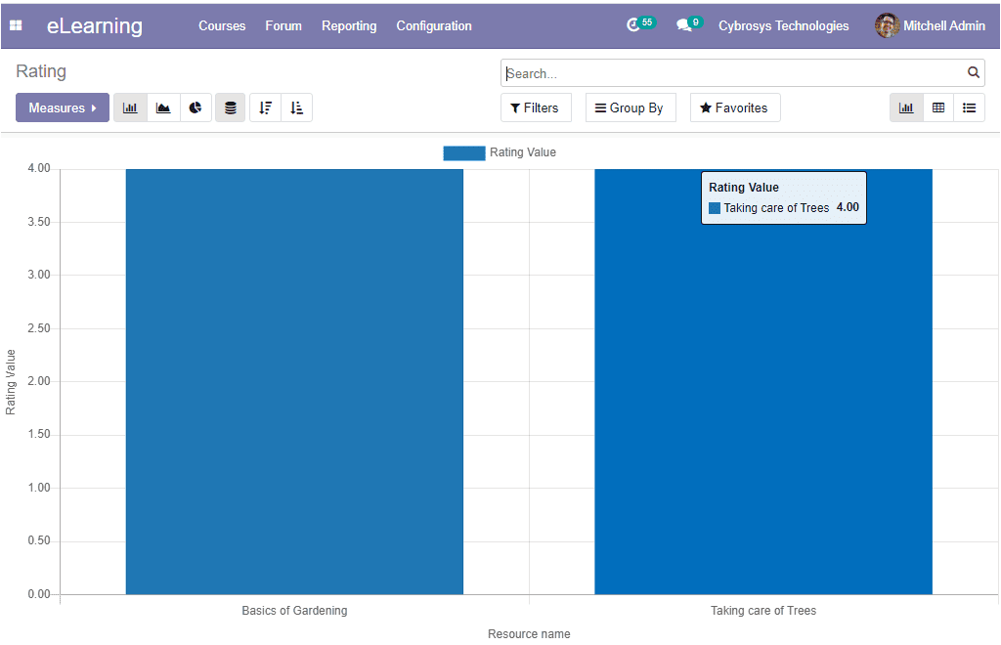Open Cybrosys Technologies company switcher
The height and width of the screenshot is (645, 1001).
783,26
